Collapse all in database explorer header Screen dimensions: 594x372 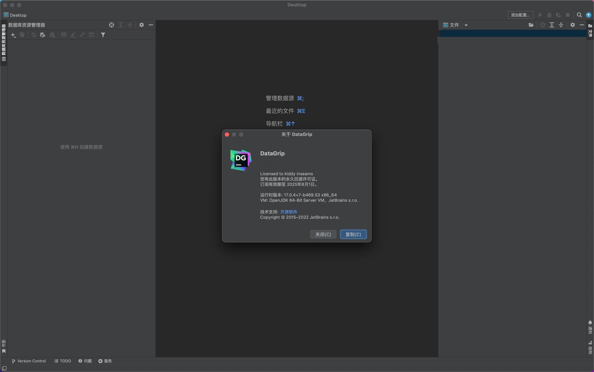tap(130, 25)
